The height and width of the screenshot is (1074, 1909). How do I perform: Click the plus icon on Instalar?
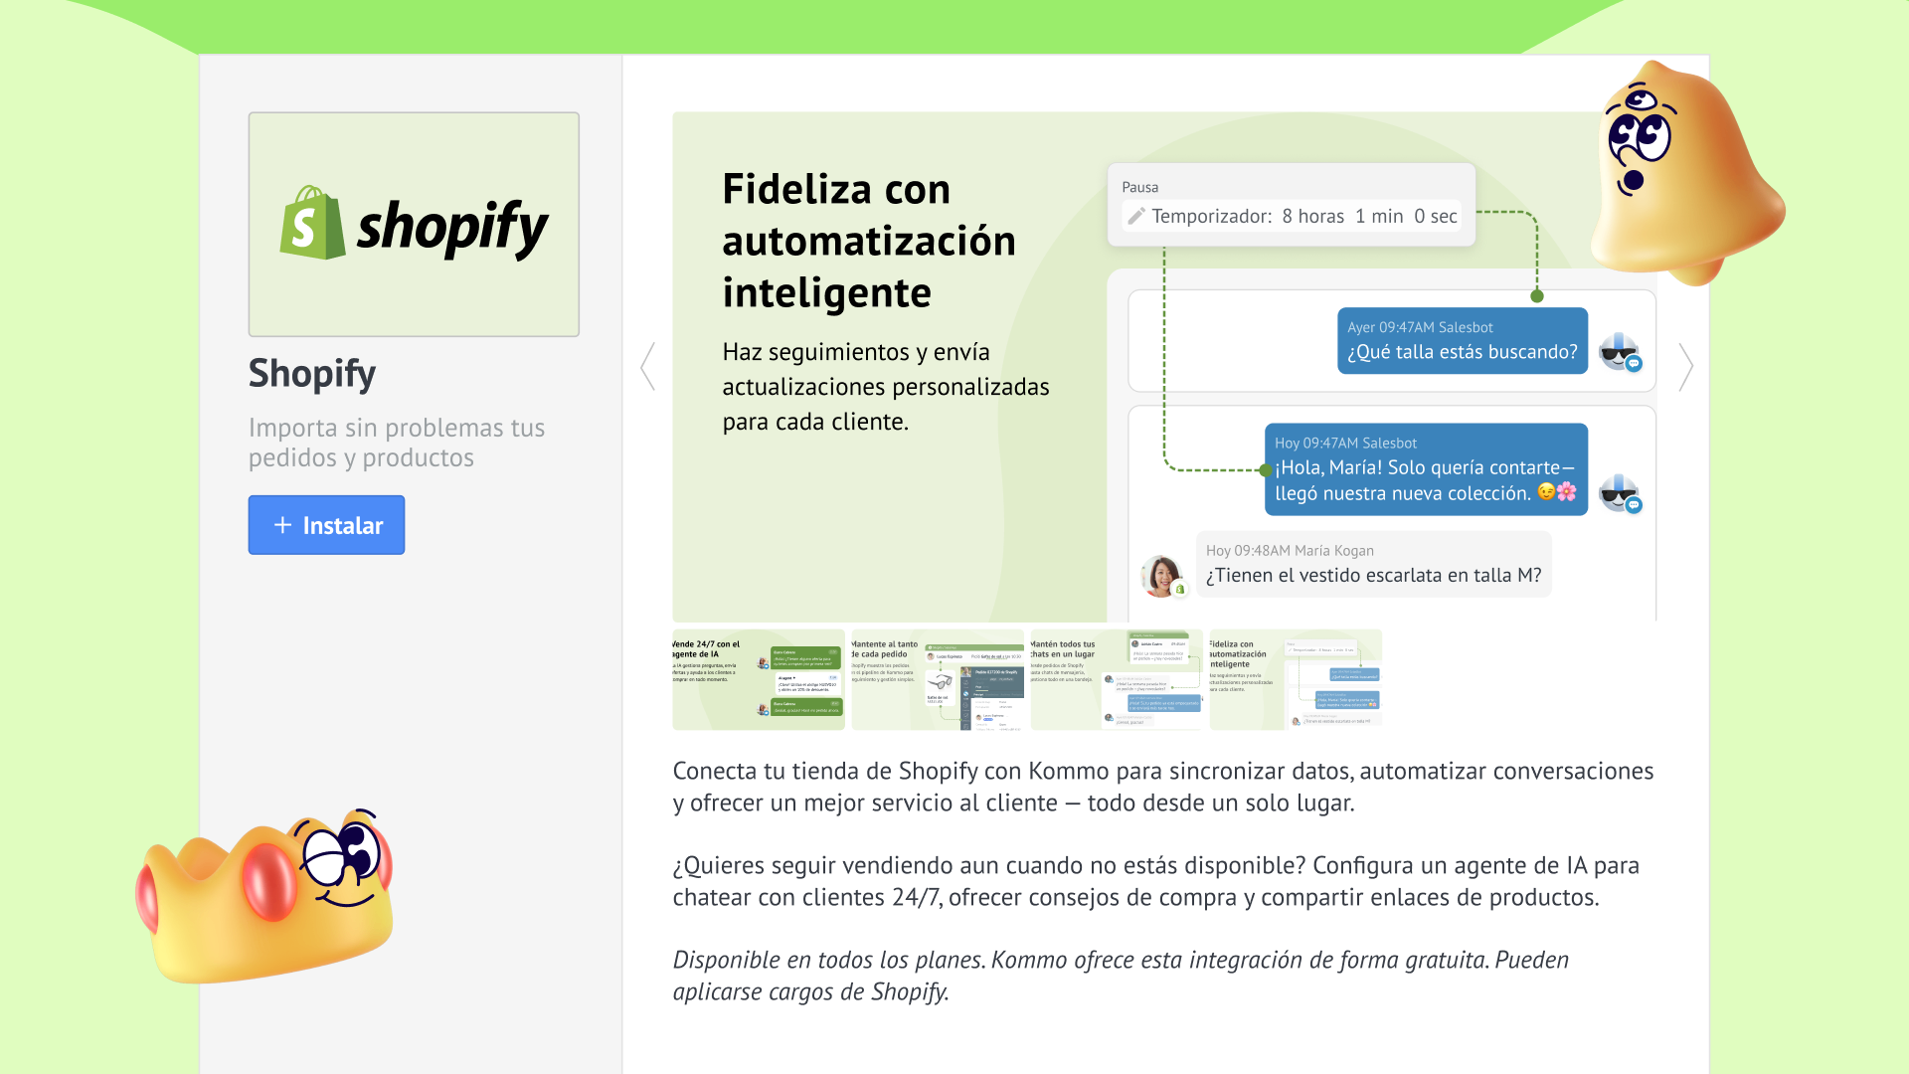[283, 525]
